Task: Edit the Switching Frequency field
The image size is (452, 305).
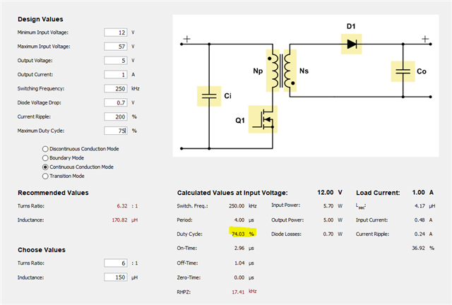Action: click(x=116, y=88)
